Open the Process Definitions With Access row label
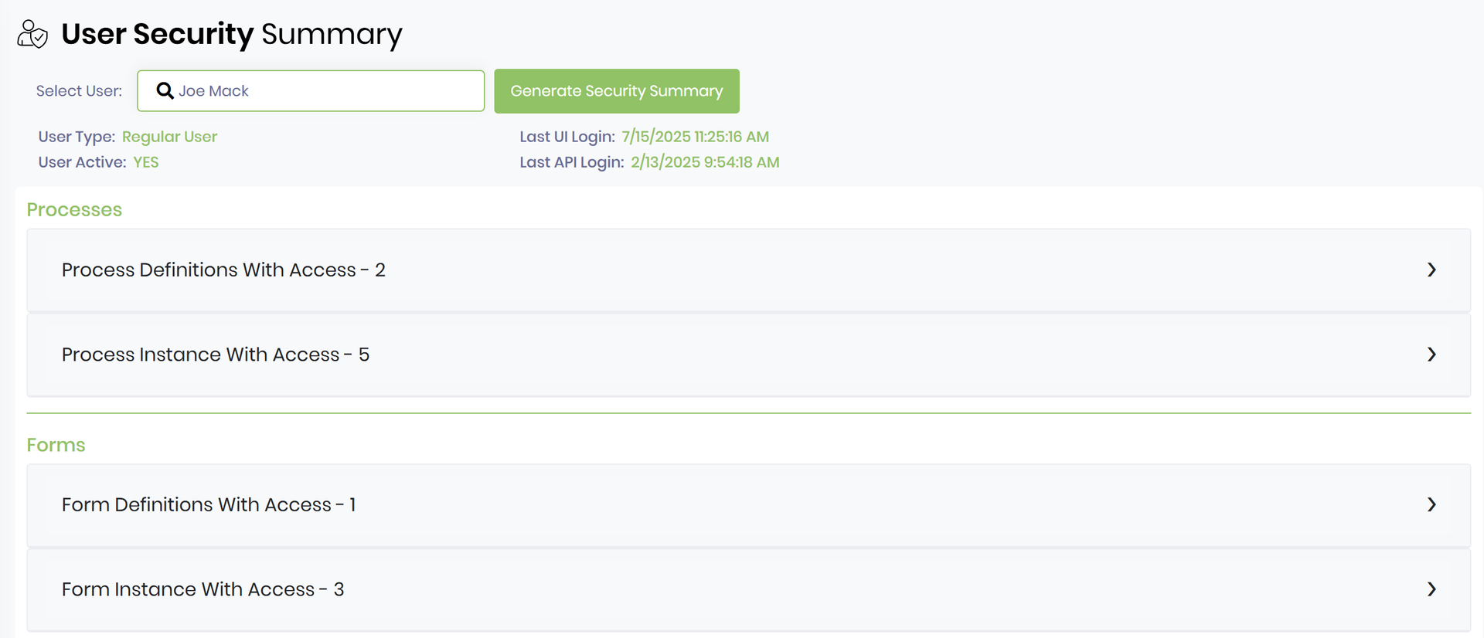 [223, 270]
